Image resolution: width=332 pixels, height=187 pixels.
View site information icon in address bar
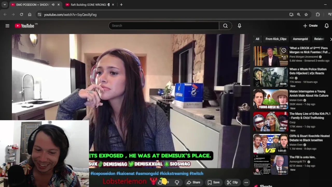click(39, 15)
